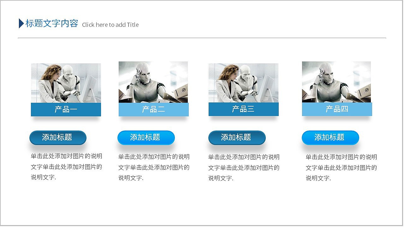Select description text under first 添加标题 button
The width and height of the screenshot is (404, 227).
click(67, 167)
